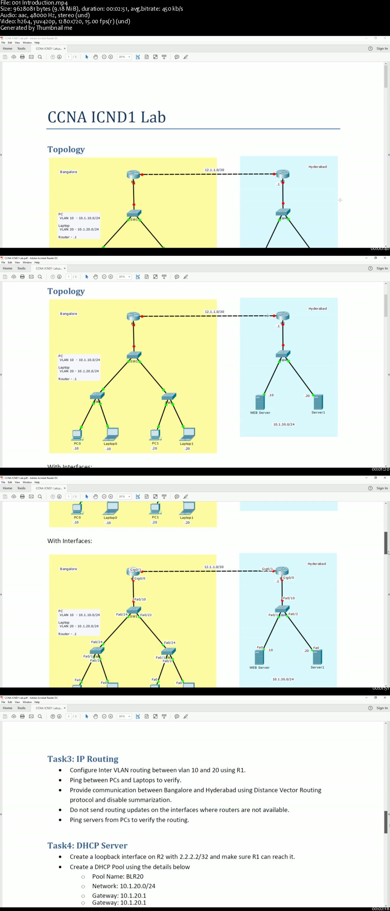Click email envelope icon in 00:00:40 frame
The width and height of the screenshot is (390, 911).
click(31, 57)
